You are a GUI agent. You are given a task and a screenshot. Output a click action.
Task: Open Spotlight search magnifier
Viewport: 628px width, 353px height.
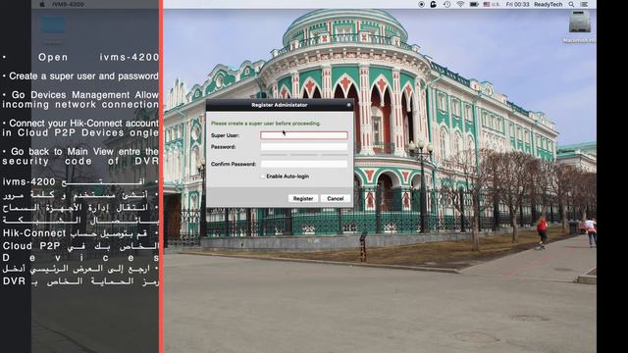point(571,4)
